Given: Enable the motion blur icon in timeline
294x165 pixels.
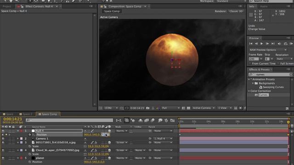Looking at the screenshot, I should (153, 121).
